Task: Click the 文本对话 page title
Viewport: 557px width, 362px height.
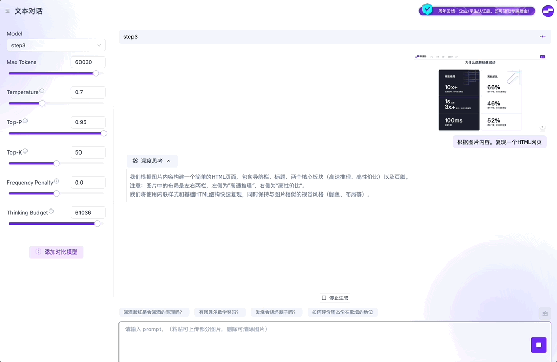Action: [29, 11]
